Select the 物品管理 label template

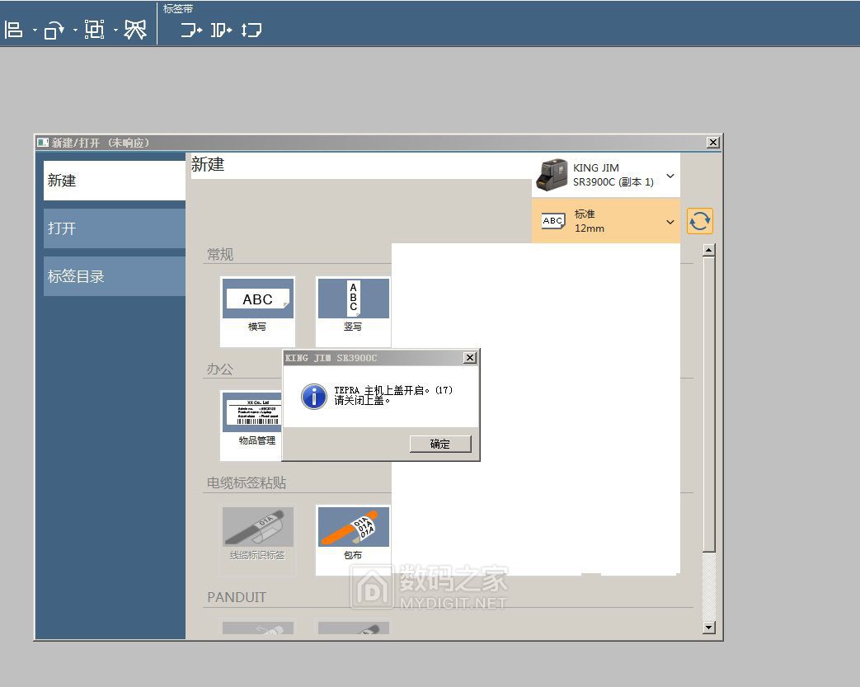pos(251,426)
